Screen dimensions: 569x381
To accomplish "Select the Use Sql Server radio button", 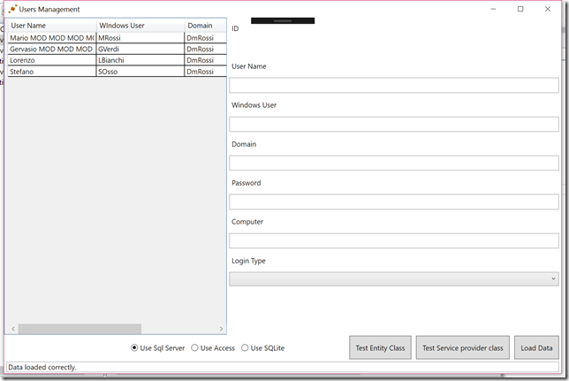I will click(135, 348).
